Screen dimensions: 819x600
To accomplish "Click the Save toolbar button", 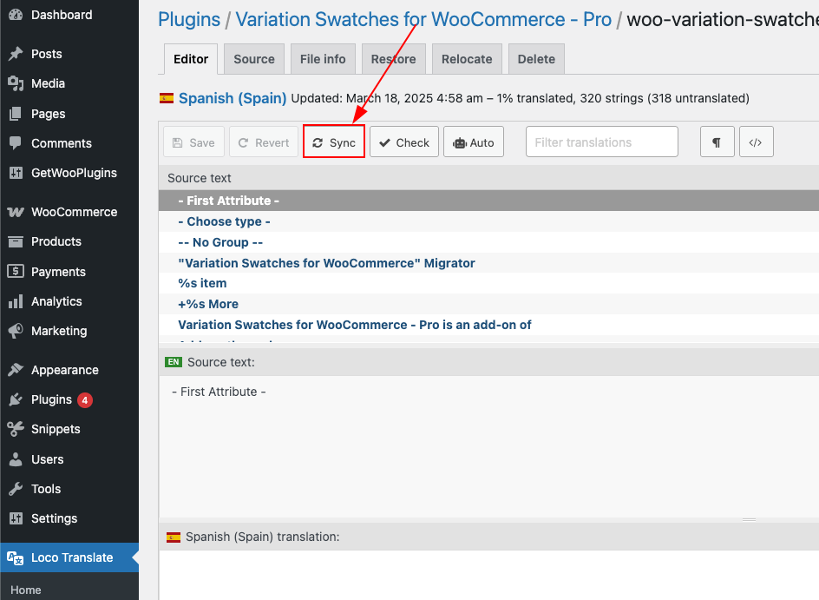I will coord(193,142).
